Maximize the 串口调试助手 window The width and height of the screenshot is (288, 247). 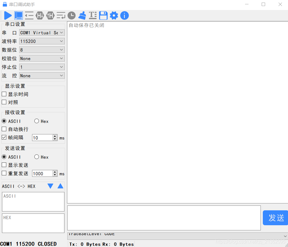(263, 4)
